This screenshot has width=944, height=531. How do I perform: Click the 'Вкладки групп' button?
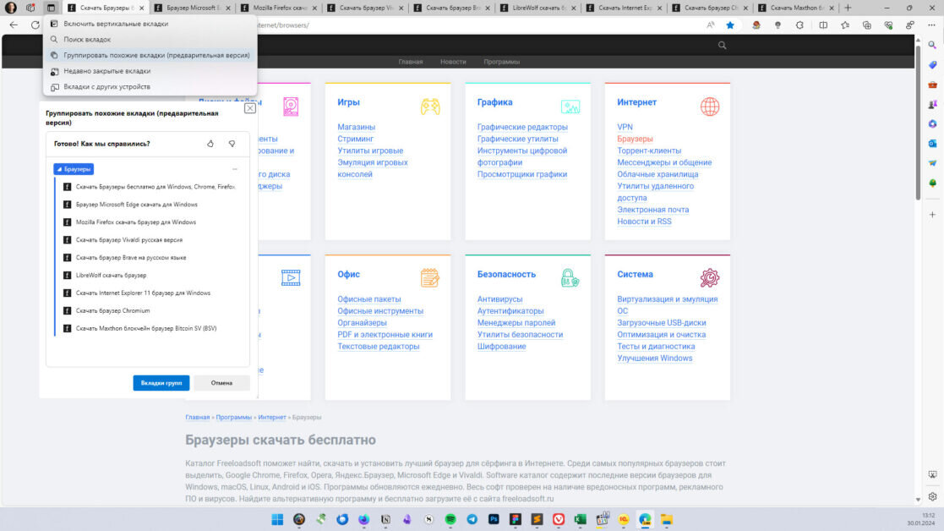[161, 383]
